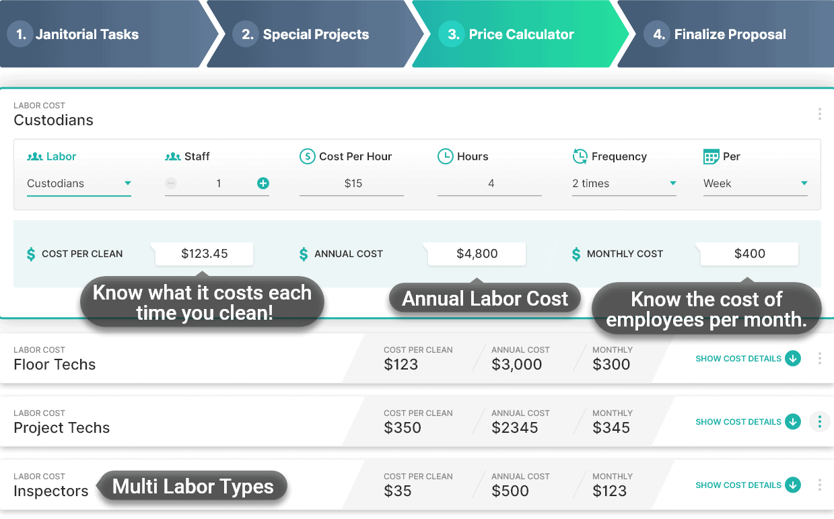
Task: Click the plus icon to add Custodians staff
Action: point(263,182)
